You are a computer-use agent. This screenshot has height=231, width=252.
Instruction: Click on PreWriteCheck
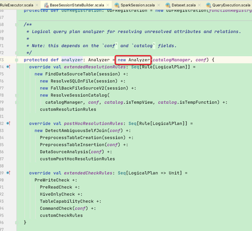click(52, 180)
